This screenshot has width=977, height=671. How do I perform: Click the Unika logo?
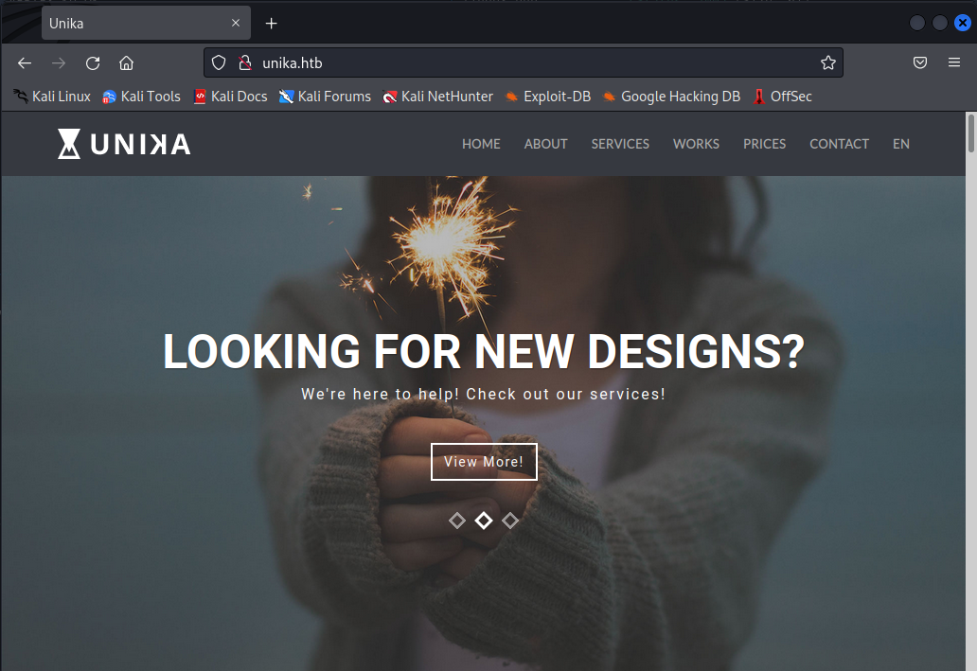pos(124,144)
